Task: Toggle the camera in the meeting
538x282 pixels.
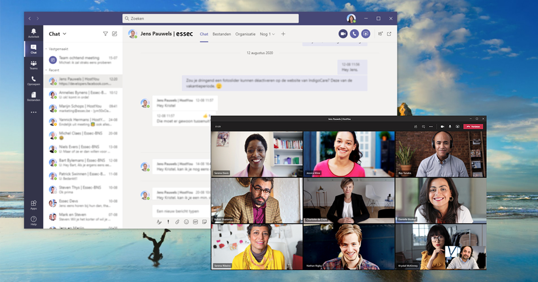Action: (x=443, y=127)
